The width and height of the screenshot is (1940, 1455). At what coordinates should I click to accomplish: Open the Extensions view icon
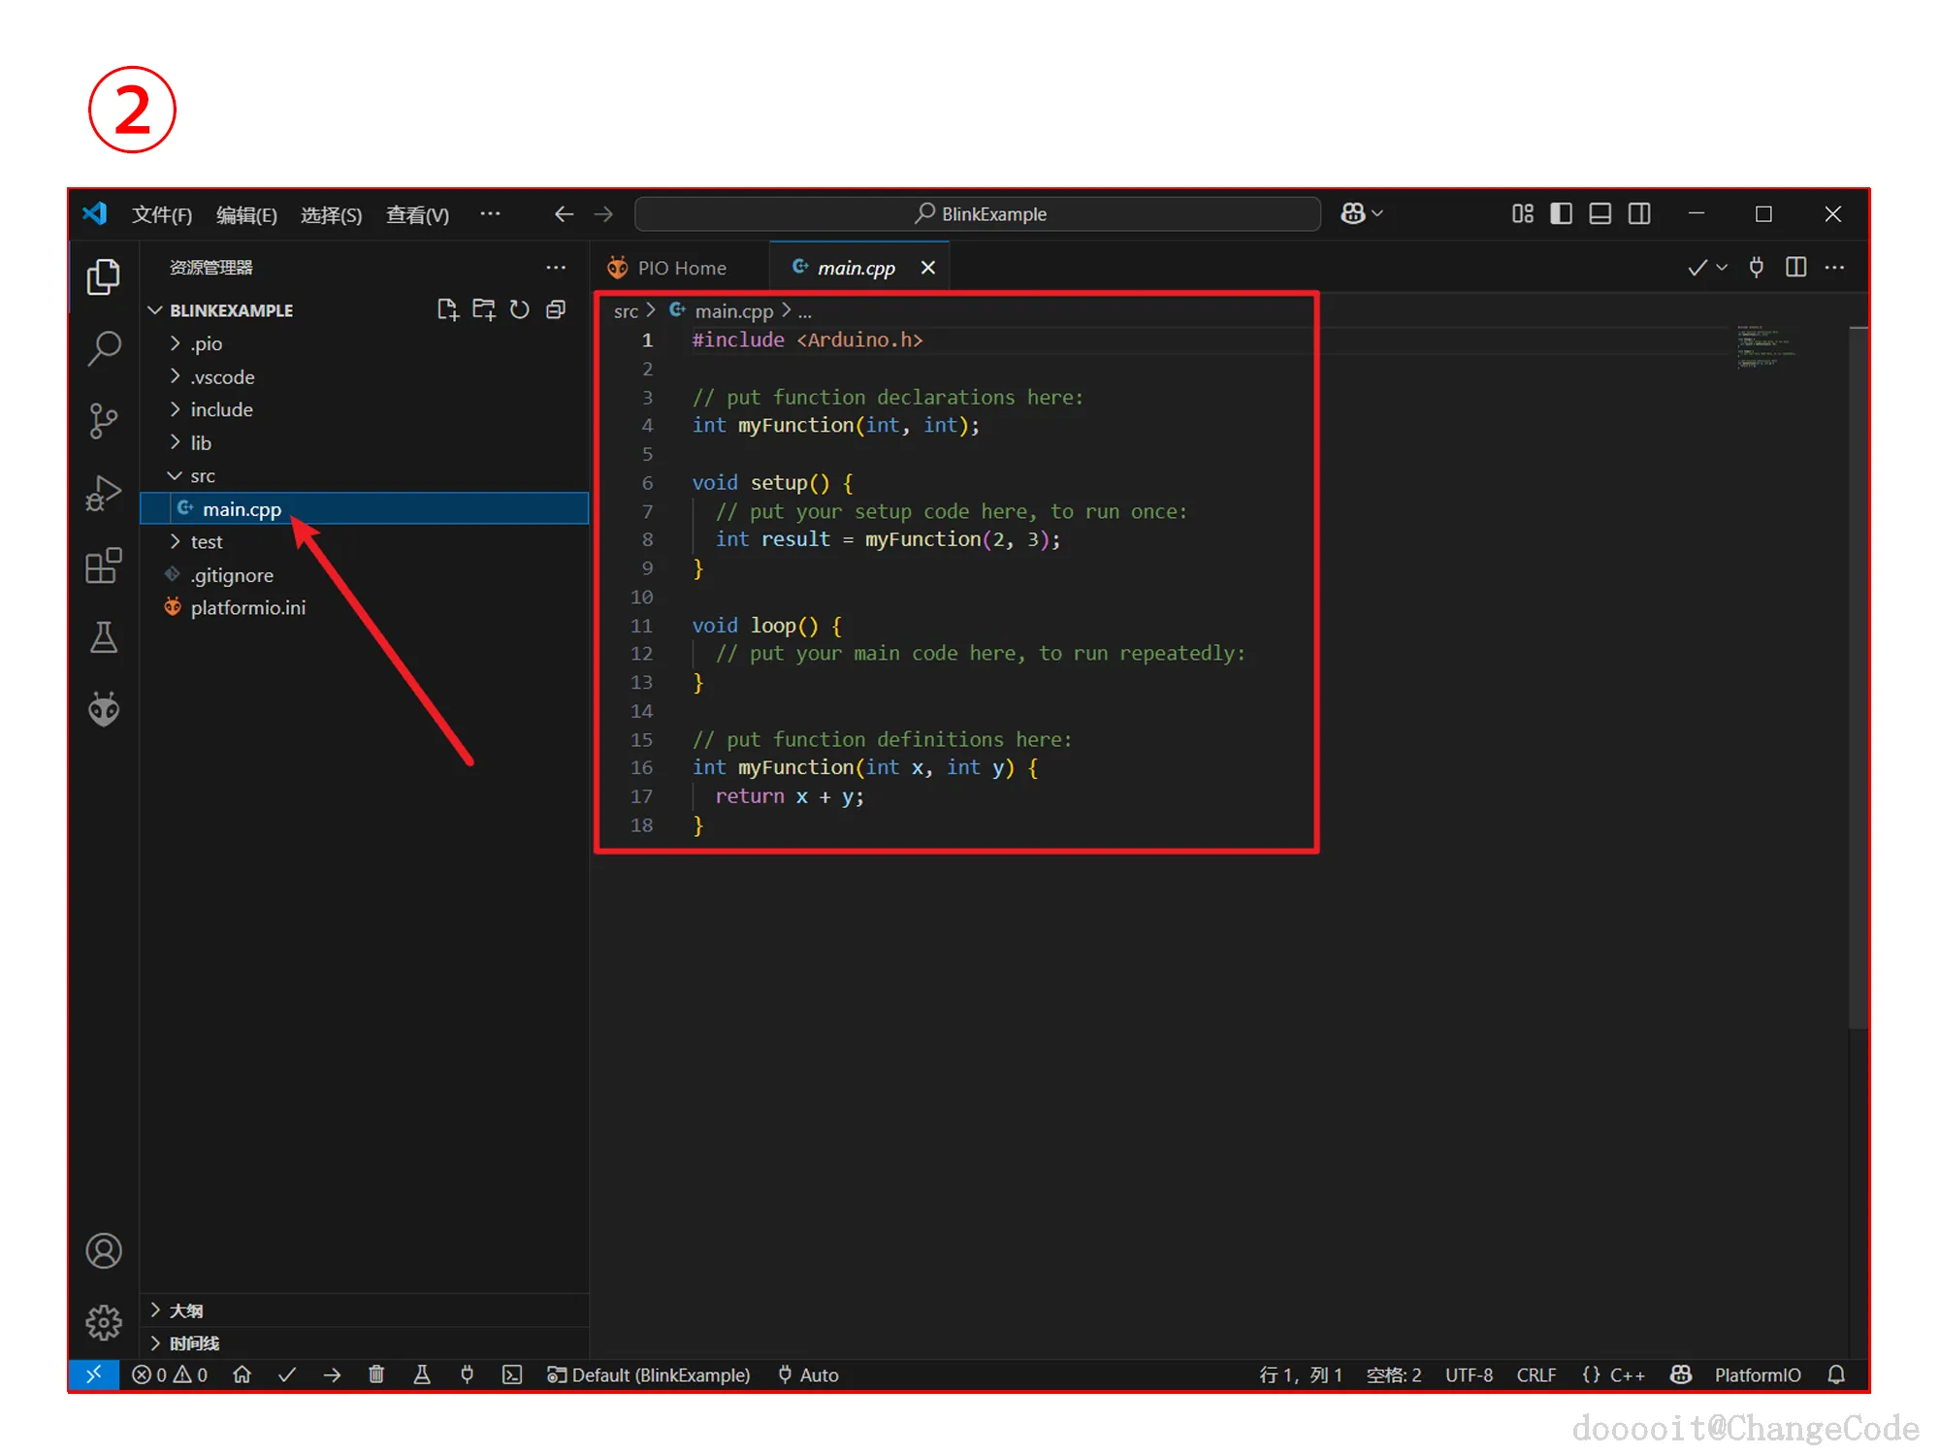click(104, 566)
